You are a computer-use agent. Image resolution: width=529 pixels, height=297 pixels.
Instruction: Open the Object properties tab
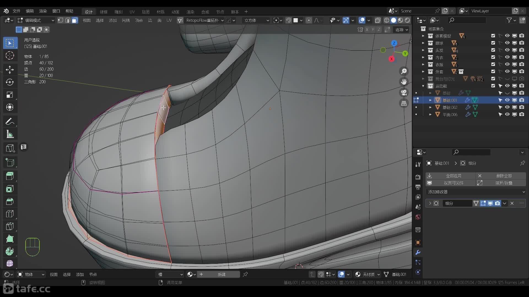[x=418, y=243]
